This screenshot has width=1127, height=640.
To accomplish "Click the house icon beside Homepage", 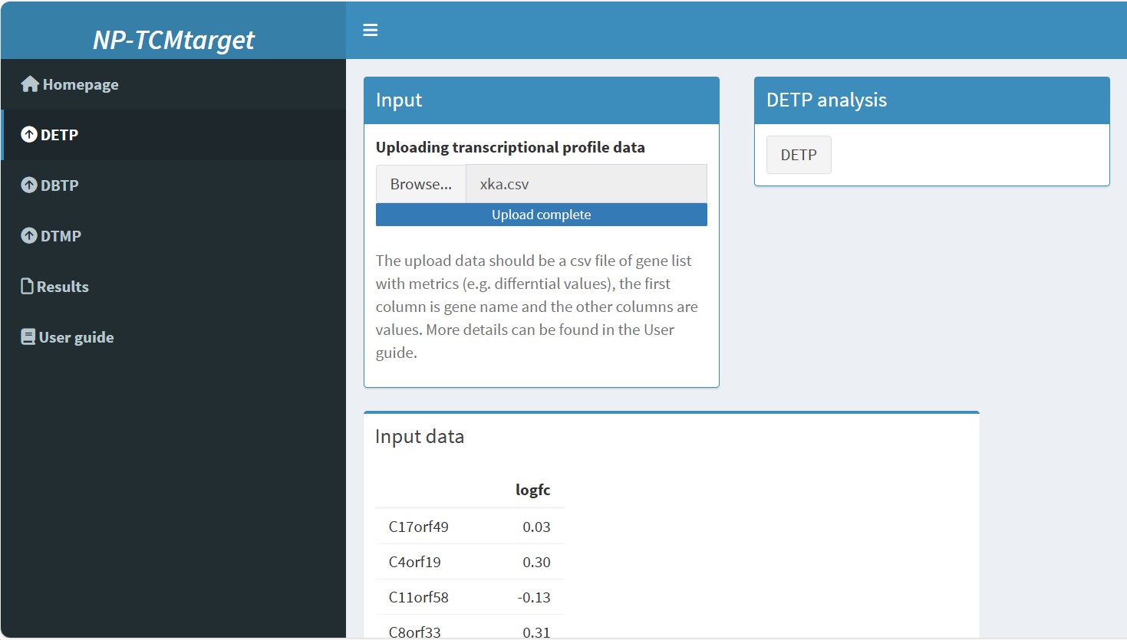I will pyautogui.click(x=30, y=84).
